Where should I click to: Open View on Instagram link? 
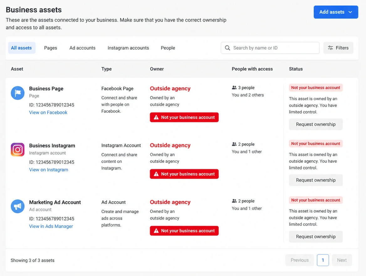click(x=49, y=170)
